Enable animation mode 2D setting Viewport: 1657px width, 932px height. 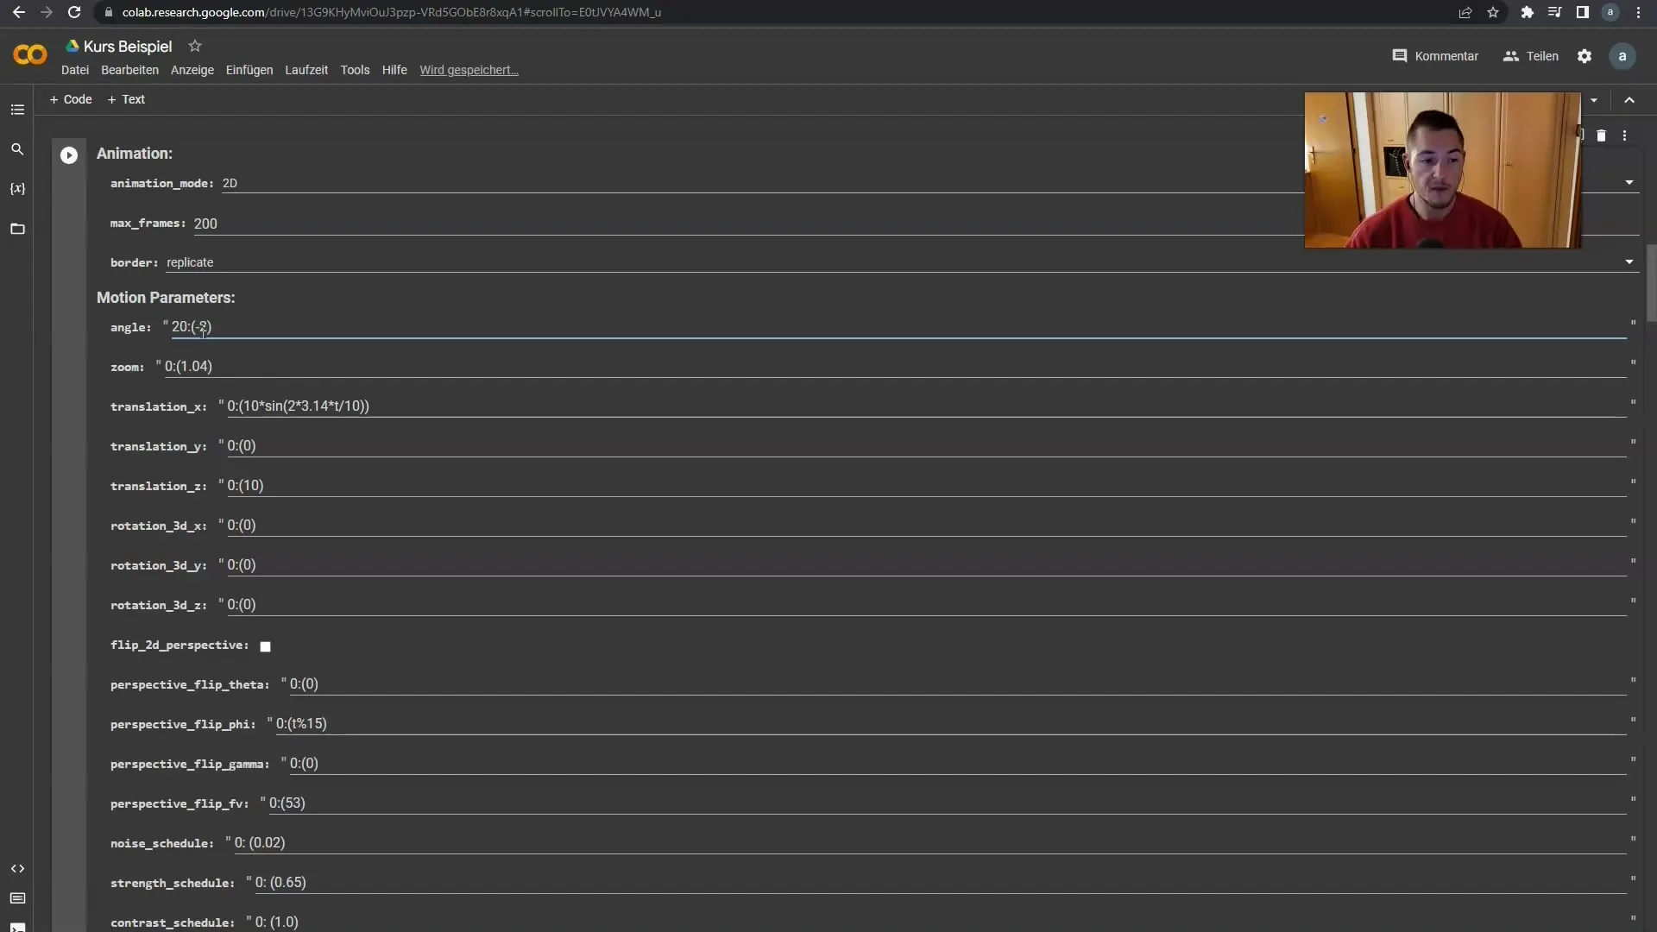229,182
